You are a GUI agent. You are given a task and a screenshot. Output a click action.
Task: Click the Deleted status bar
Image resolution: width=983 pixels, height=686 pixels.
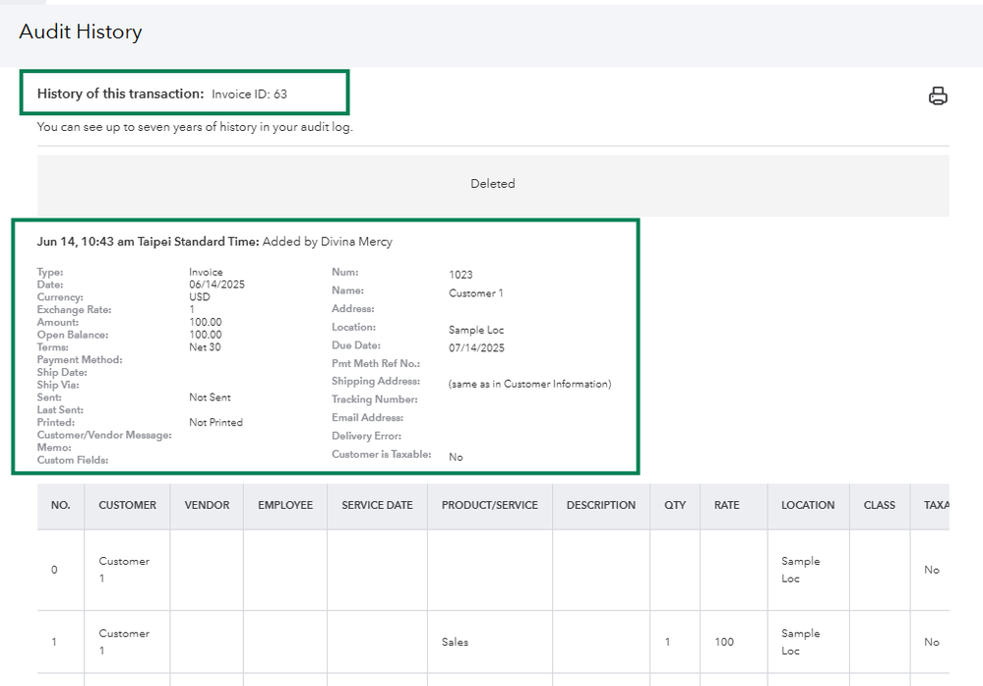(x=493, y=184)
